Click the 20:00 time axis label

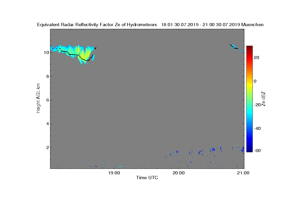[179, 173]
